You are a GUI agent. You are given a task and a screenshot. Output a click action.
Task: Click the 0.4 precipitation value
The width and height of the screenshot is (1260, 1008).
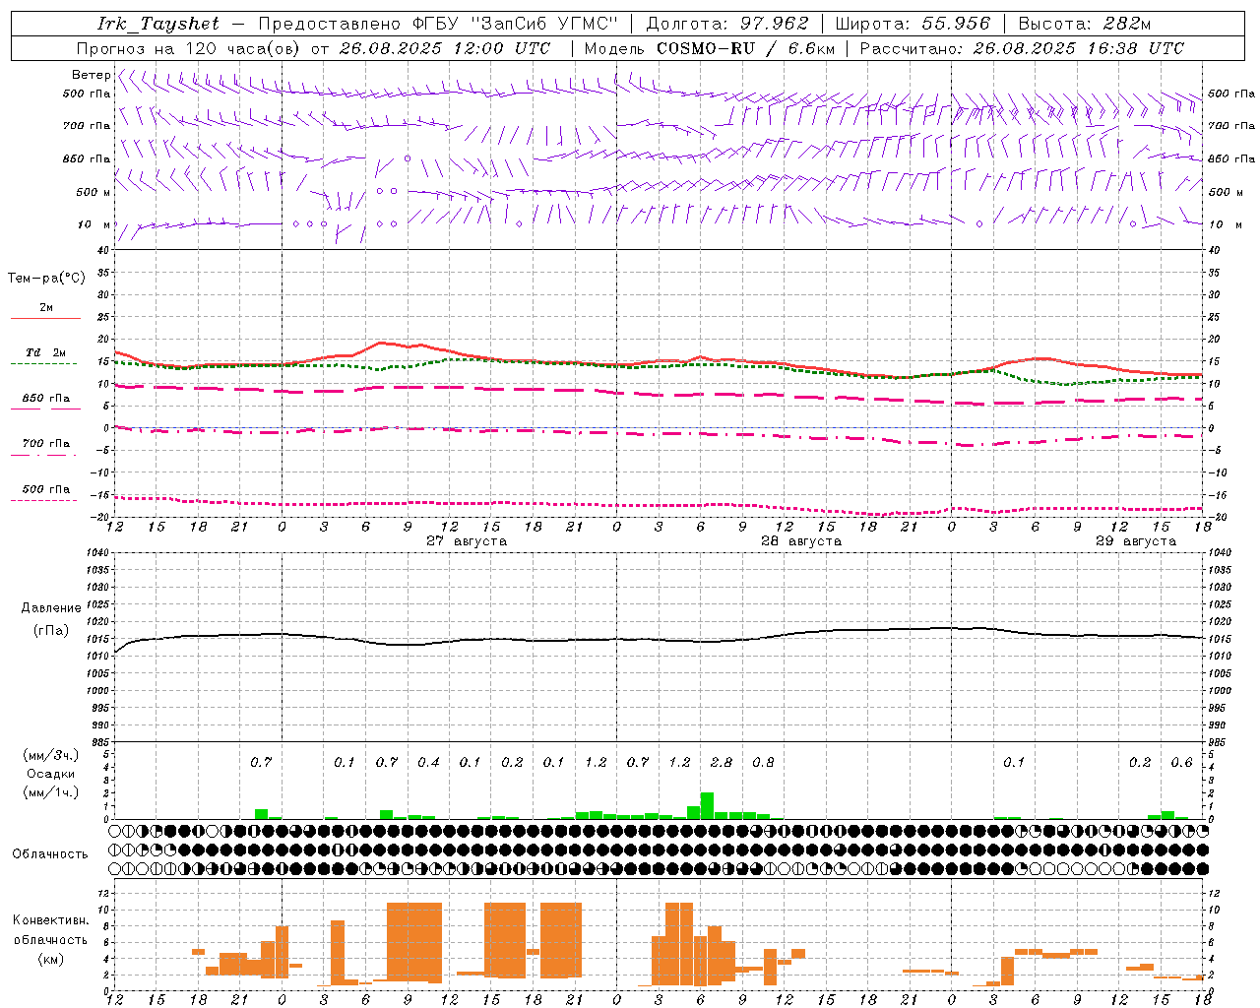click(x=428, y=763)
